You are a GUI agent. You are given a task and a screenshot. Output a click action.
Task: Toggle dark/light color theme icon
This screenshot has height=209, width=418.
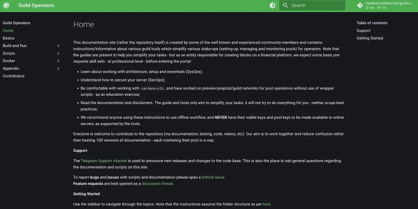click(272, 5)
